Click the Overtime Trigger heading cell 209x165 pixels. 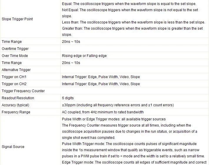(x=15, y=49)
